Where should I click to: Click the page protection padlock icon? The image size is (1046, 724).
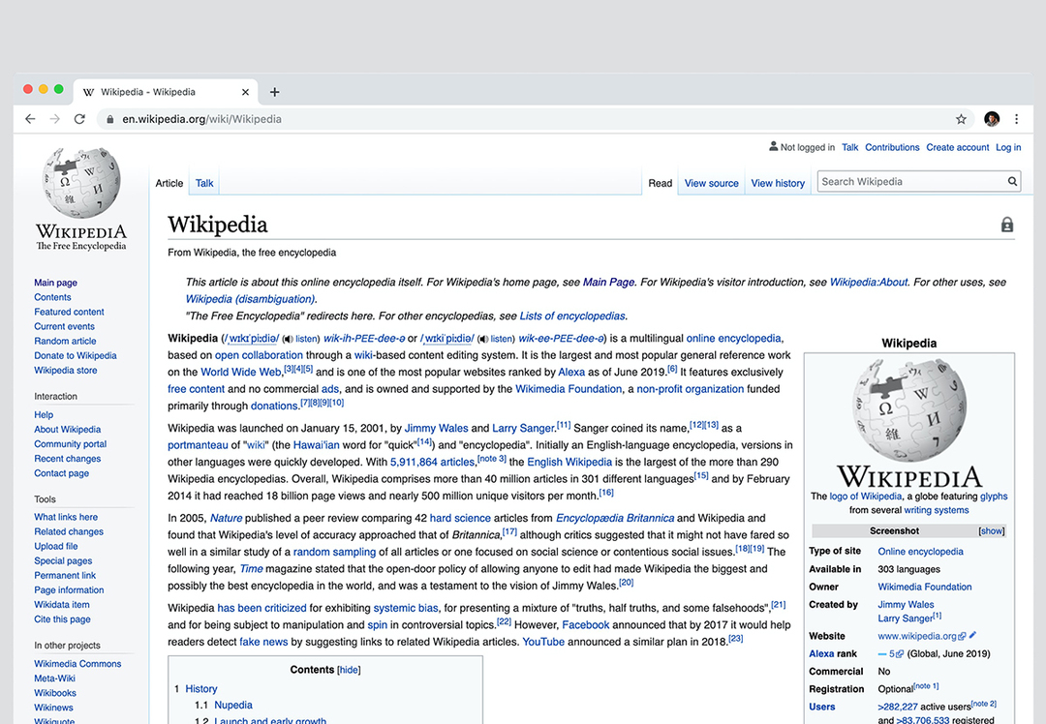click(1006, 225)
